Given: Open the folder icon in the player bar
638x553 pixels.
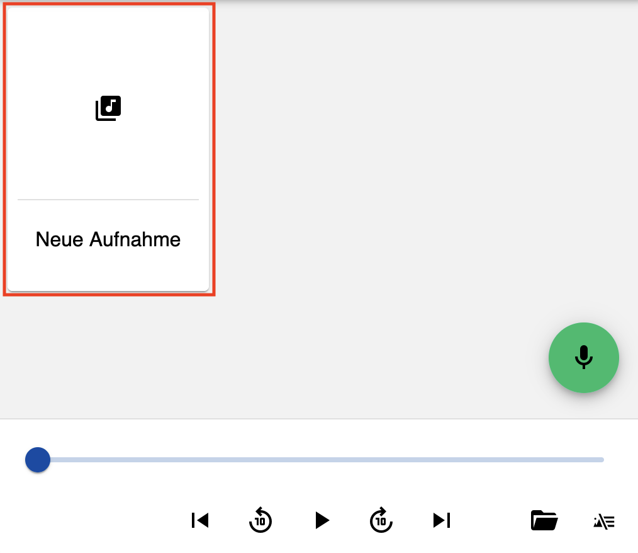Looking at the screenshot, I should coord(544,520).
